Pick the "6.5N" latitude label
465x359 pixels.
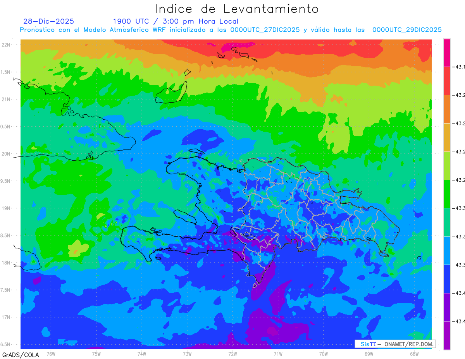click(x=5, y=344)
